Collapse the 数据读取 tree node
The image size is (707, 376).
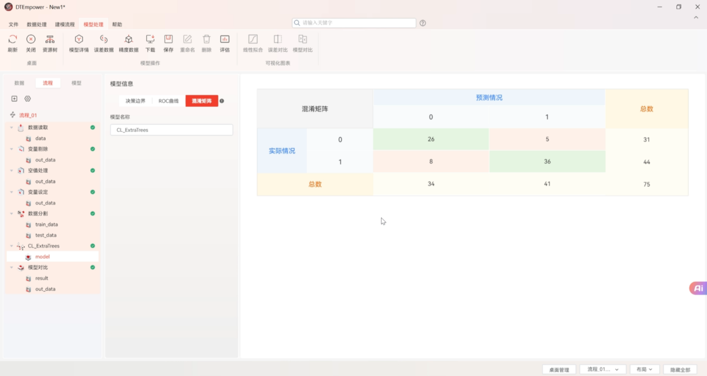[11, 128]
